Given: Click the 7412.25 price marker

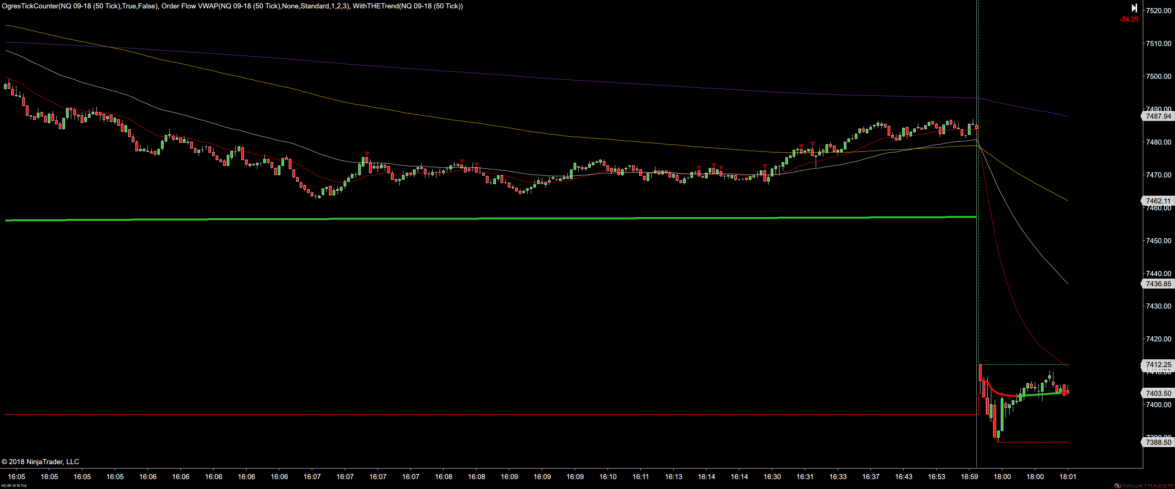Looking at the screenshot, I should 1158,364.
